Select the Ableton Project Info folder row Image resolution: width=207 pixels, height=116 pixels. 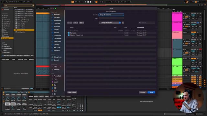[111, 35]
